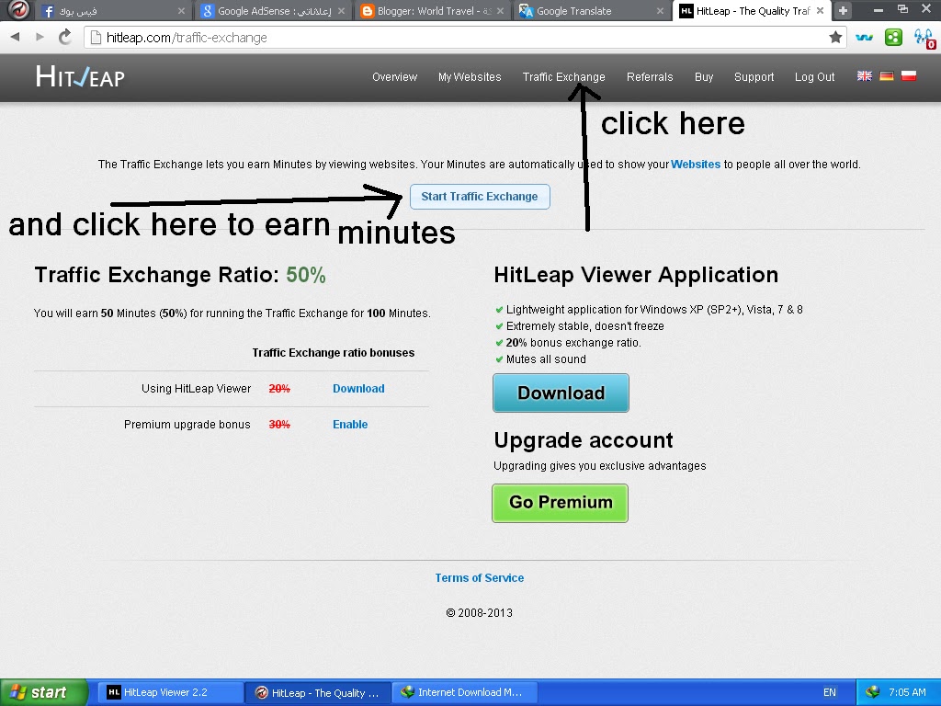
Task: Click the HitLeap logo
Action: pos(80,77)
